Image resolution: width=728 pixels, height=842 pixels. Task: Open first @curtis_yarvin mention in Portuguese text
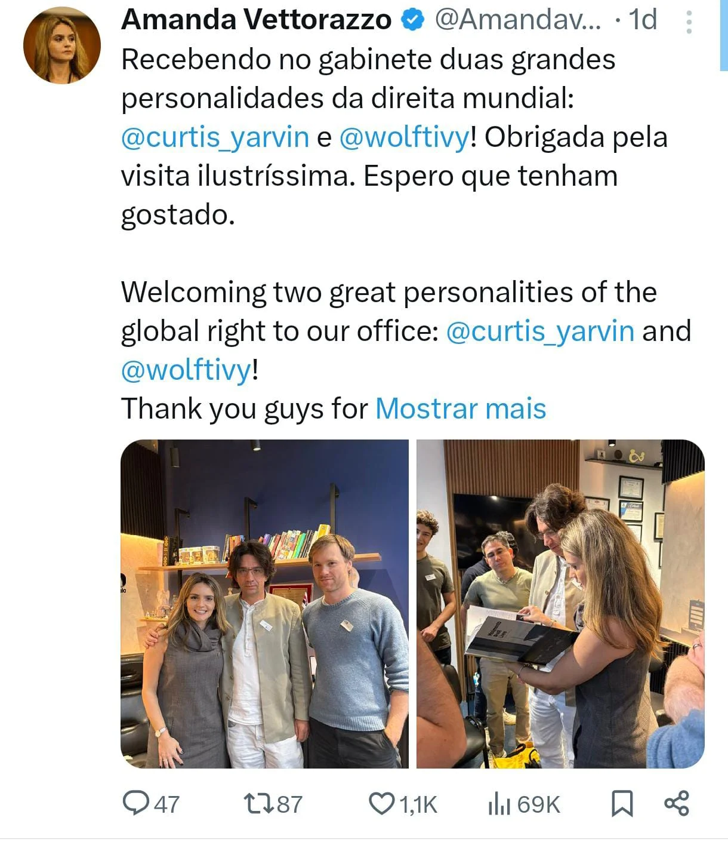(215, 137)
